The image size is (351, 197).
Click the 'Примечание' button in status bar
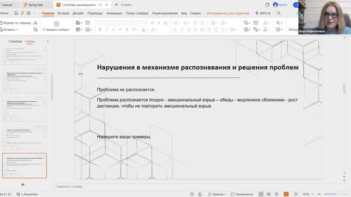[242, 194]
